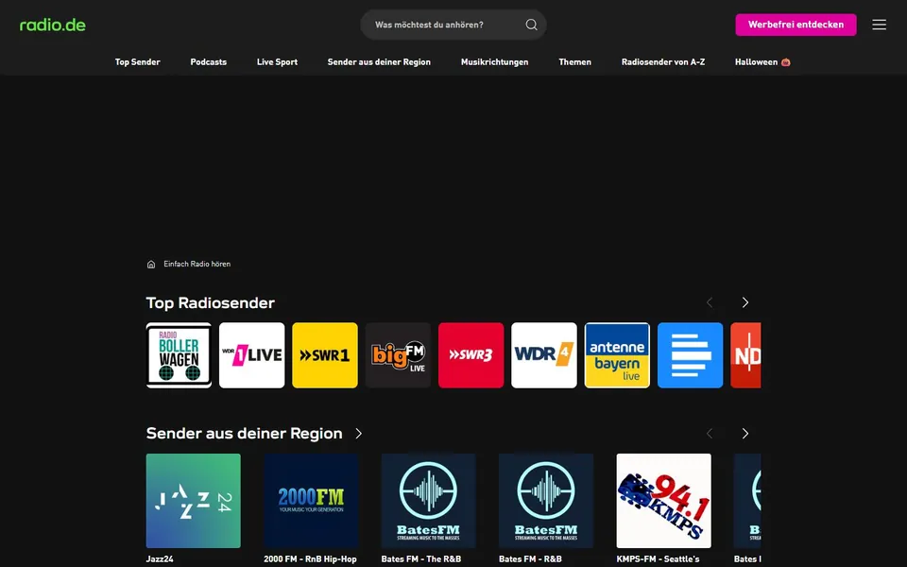Select Sender aus deiner Region nav item
Screen dimensions: 907x567
coord(379,62)
